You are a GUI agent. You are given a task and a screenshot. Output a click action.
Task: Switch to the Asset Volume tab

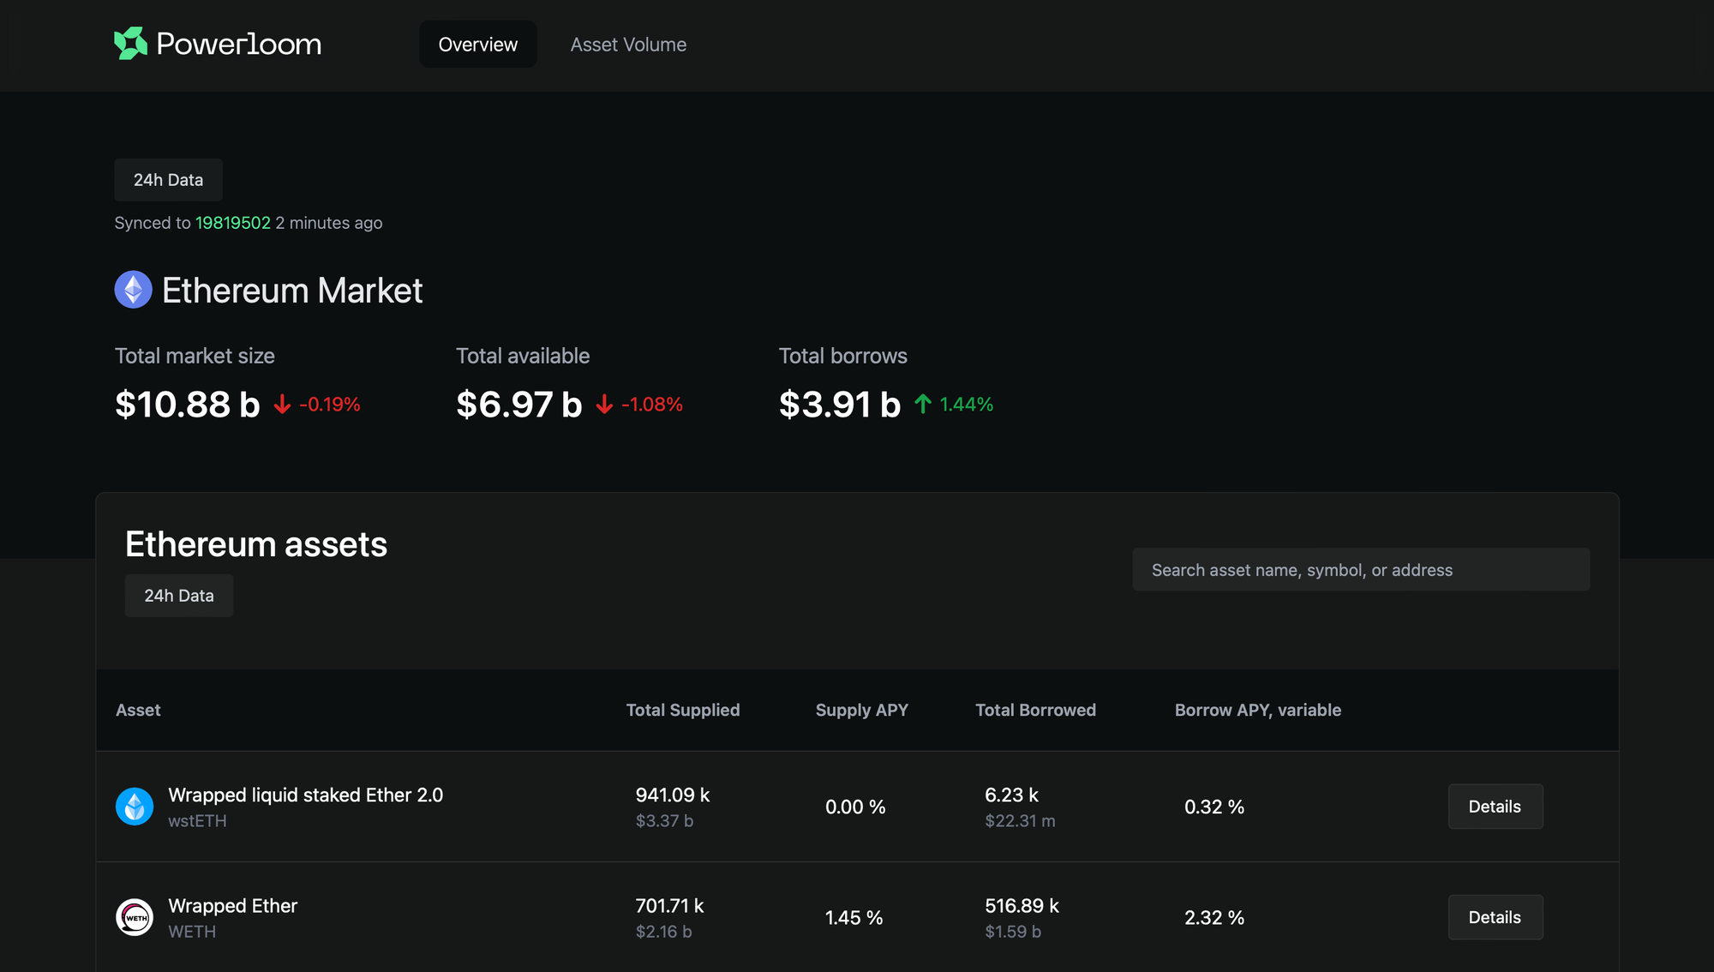click(628, 45)
